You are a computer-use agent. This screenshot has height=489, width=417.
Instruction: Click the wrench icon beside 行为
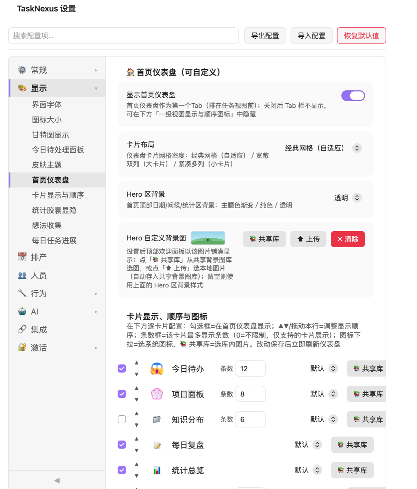(x=22, y=293)
